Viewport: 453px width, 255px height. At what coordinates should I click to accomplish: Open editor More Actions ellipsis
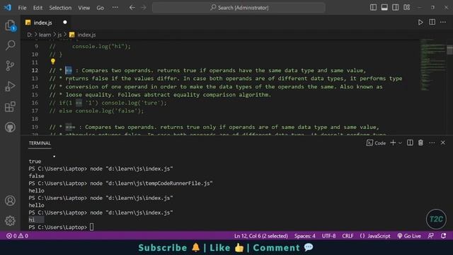pyautogui.click(x=443, y=22)
